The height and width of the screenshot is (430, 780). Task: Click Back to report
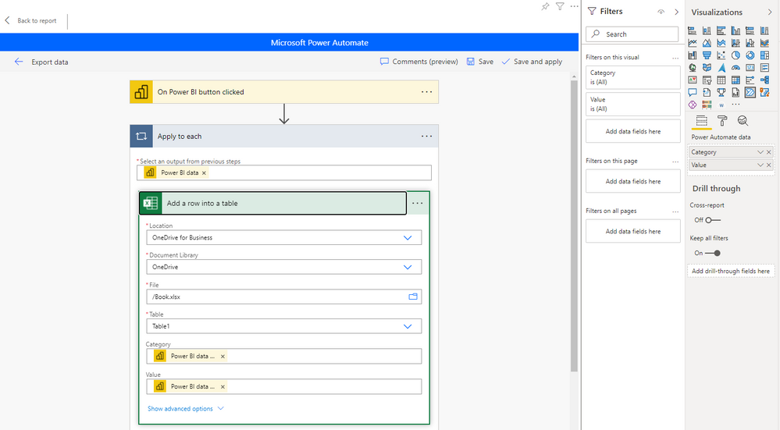click(31, 20)
